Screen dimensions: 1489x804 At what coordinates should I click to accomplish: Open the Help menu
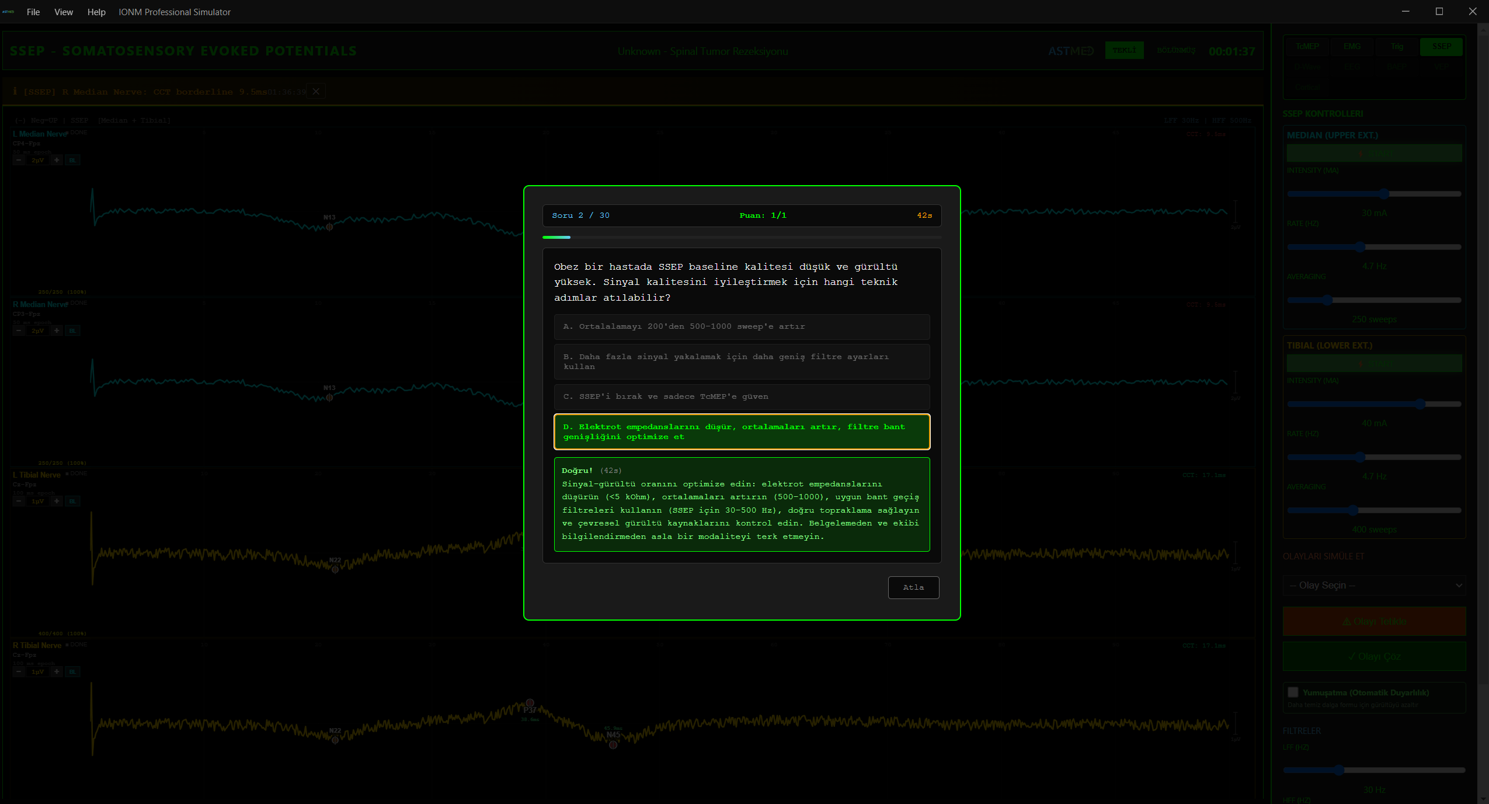(96, 12)
